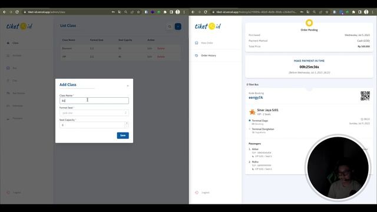Click the translate icon in the right address bar
This screenshot has width=377, height=212.
[307, 12]
